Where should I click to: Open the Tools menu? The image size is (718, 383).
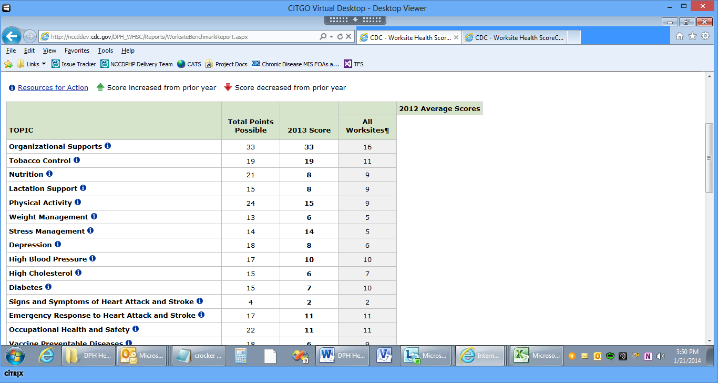105,51
